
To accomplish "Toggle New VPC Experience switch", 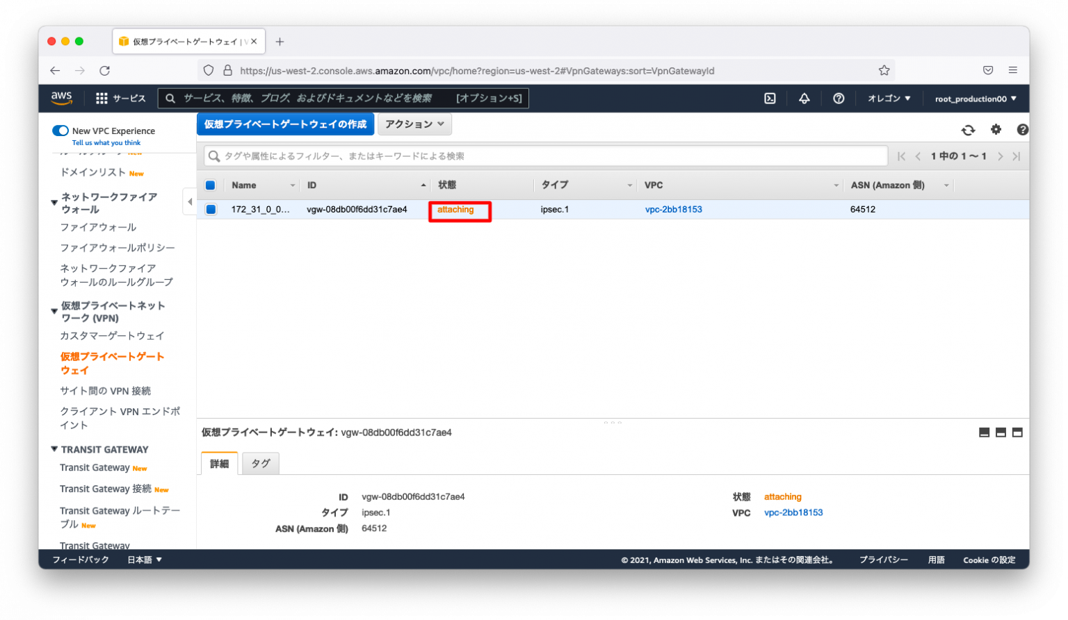I will [x=60, y=131].
